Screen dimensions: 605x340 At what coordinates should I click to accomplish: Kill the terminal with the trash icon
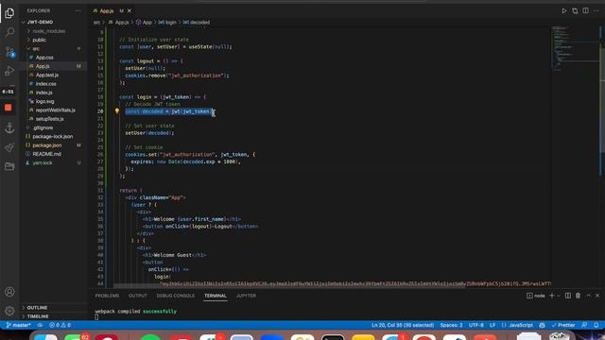click(578, 296)
